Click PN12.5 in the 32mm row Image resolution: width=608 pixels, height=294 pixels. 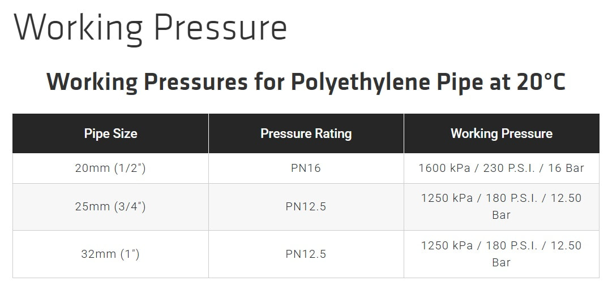click(x=306, y=254)
